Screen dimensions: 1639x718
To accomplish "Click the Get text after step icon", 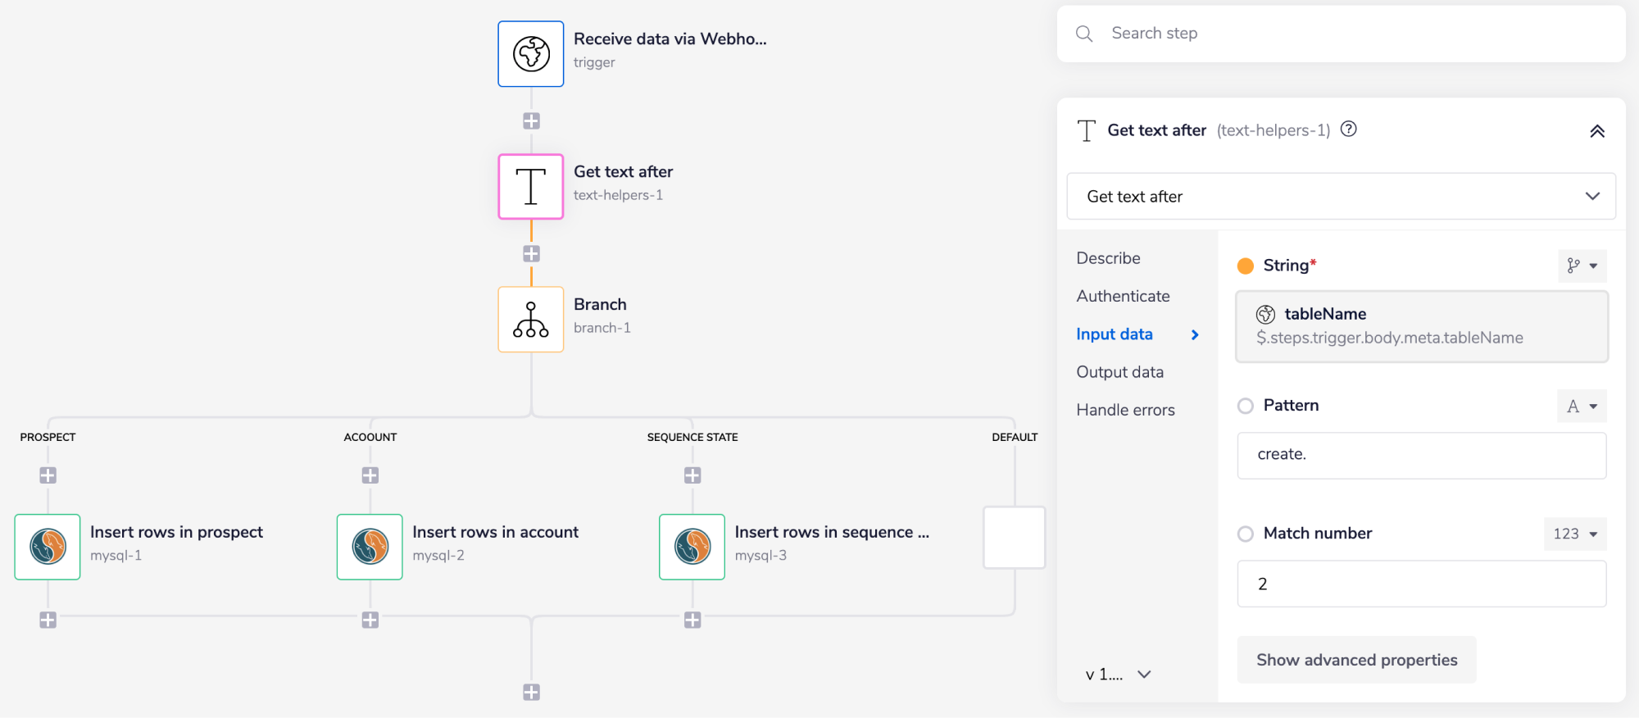I will click(531, 187).
